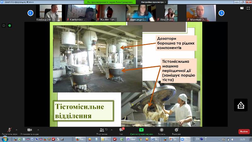The width and height of the screenshot is (252, 142).
Task: Open the Windows Start menu
Action: click(5, 139)
